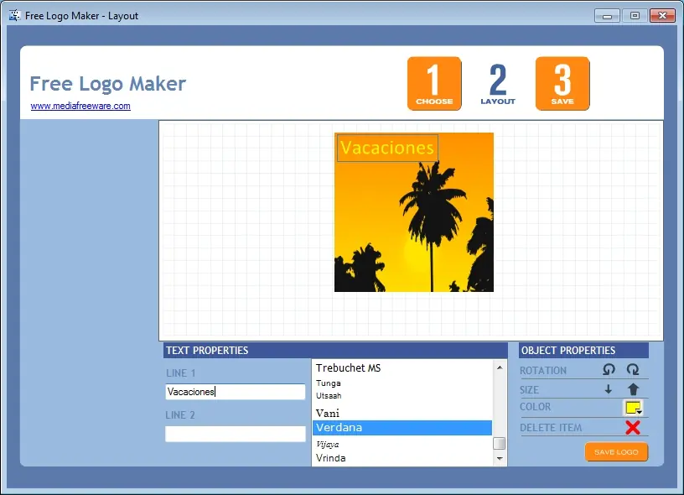Select the Tunga font
Viewport: 684px width, 495px height.
(402, 383)
